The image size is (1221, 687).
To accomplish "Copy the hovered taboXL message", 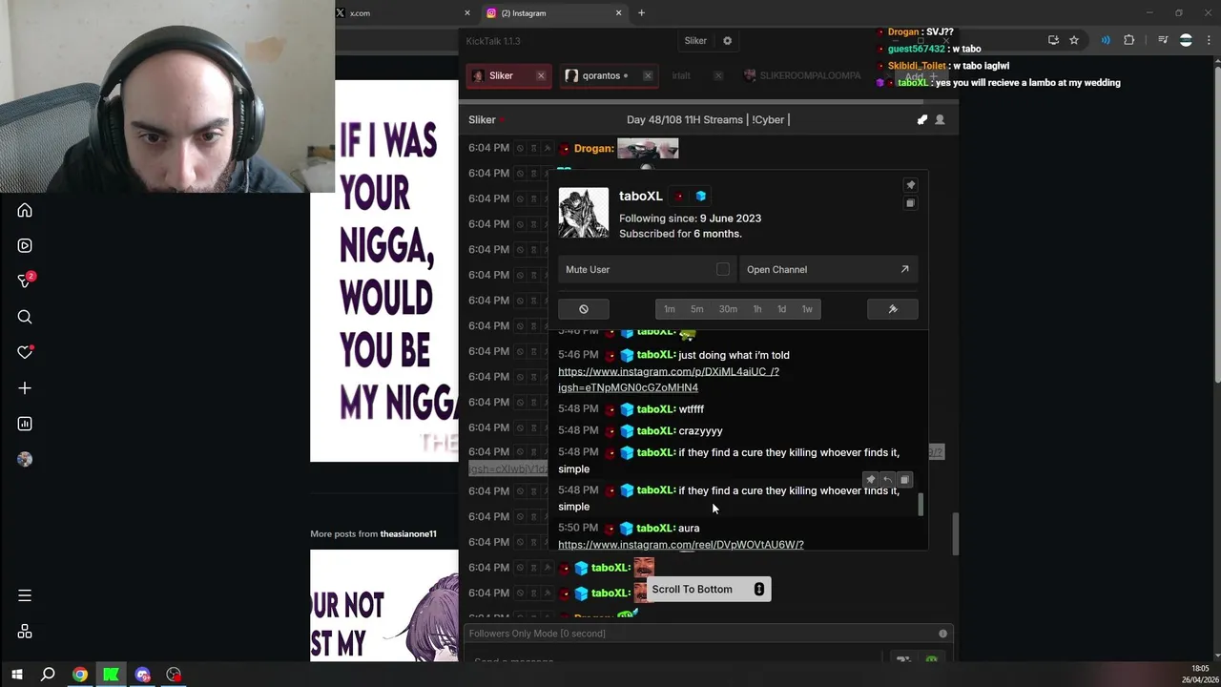I will 904,480.
